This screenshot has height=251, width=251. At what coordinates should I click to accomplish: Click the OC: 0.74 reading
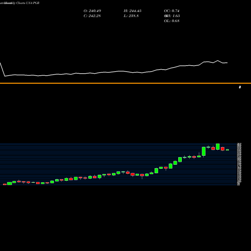(172, 11)
